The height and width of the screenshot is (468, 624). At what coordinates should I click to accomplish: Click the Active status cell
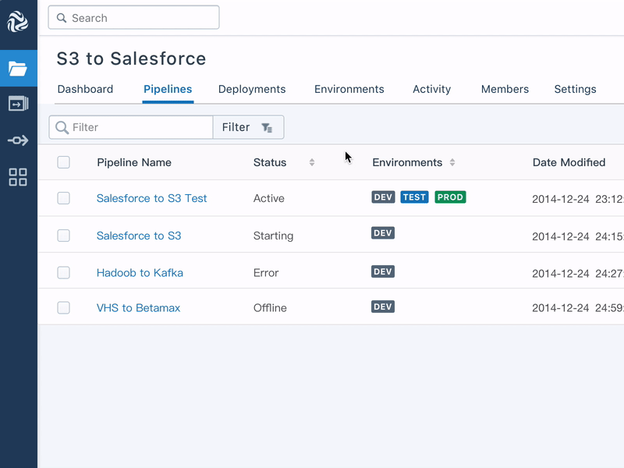click(x=269, y=198)
